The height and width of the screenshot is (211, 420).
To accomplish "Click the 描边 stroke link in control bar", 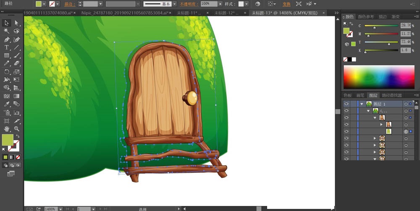I will click(x=70, y=4).
